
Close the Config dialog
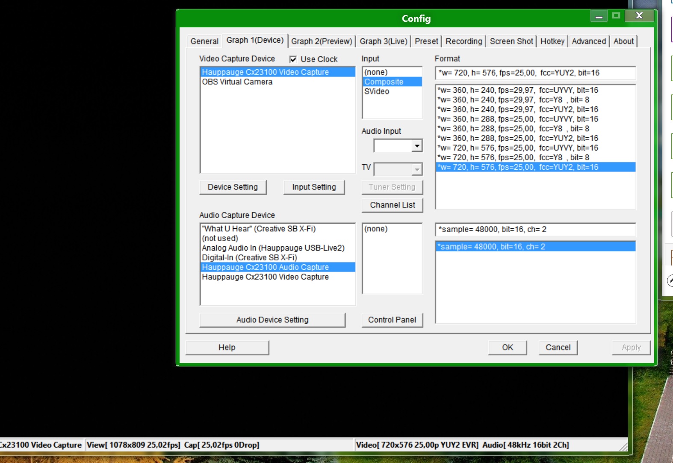coord(639,16)
